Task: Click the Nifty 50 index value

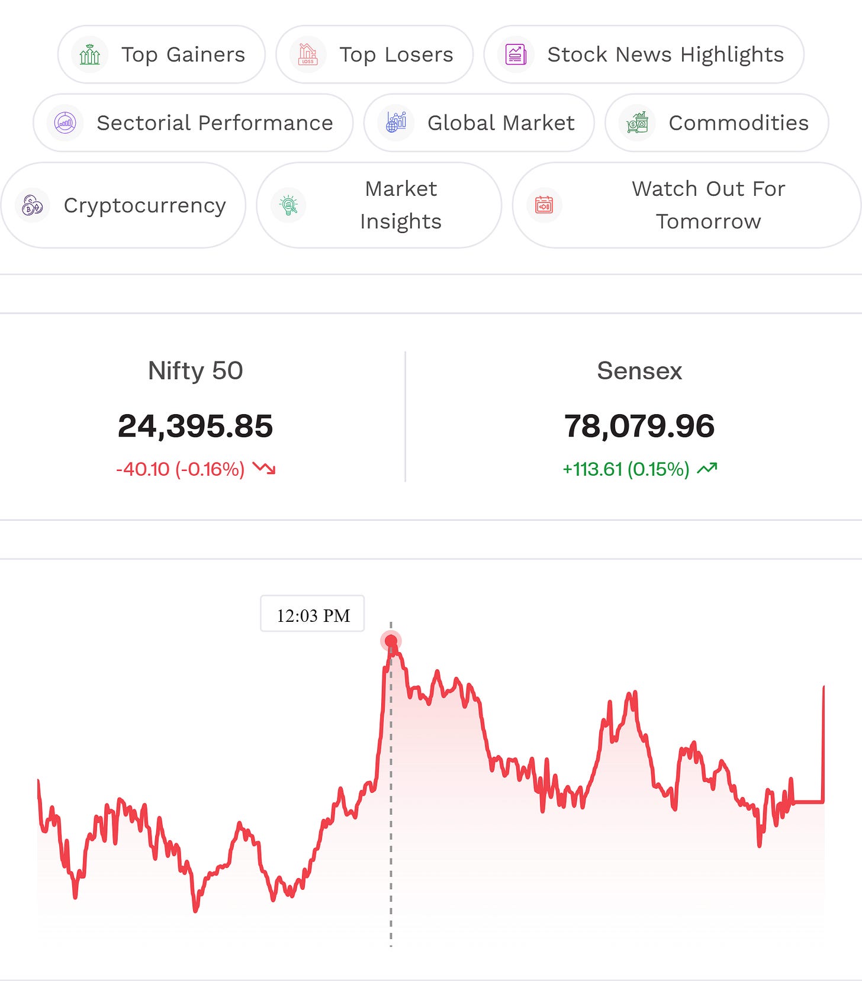Action: click(x=195, y=426)
